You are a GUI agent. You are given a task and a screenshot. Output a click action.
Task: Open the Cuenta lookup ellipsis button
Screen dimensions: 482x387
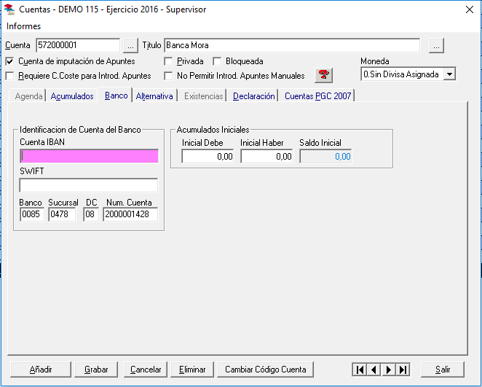pos(130,46)
